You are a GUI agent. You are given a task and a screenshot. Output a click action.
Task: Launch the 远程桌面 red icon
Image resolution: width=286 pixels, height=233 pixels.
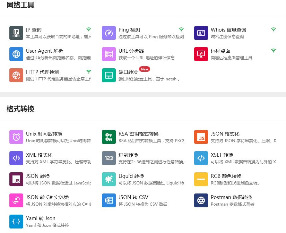click(x=201, y=54)
